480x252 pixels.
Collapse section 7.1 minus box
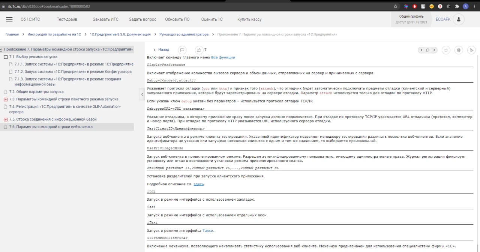click(x=6, y=57)
